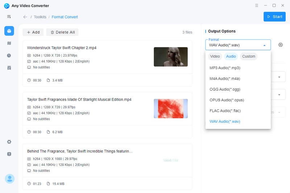Viewport: 290px width, 193px height.
Task: Open the history clock sidebar icon
Action: [x=9, y=55]
